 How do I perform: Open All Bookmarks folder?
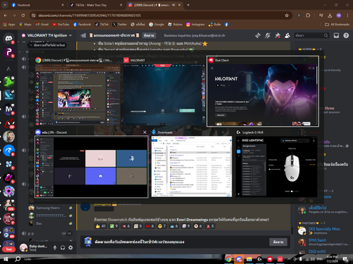(337, 25)
